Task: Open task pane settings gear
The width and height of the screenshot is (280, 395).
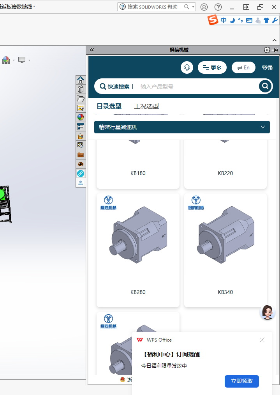Action: click(x=267, y=50)
